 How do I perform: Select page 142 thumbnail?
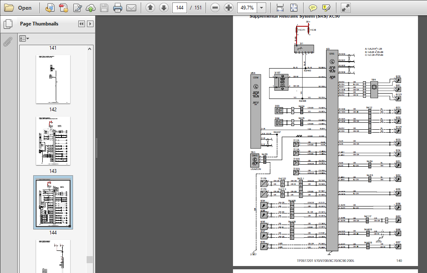pyautogui.click(x=53, y=79)
